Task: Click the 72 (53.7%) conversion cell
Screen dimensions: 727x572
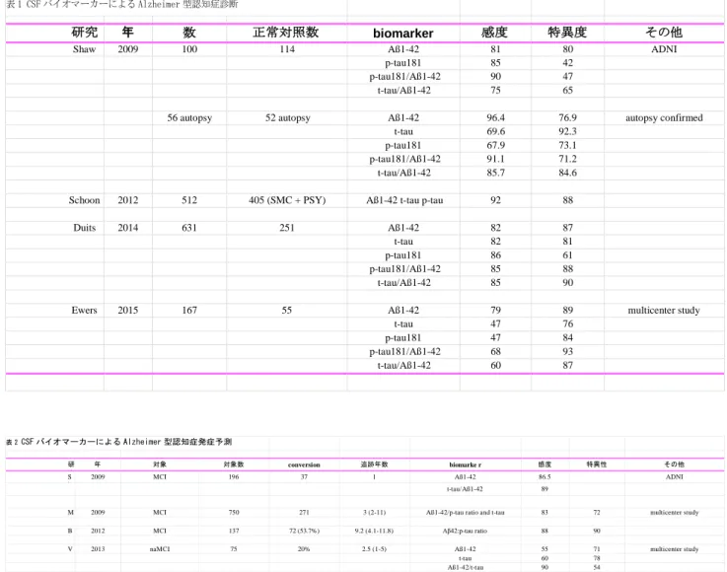Action: coord(304,531)
